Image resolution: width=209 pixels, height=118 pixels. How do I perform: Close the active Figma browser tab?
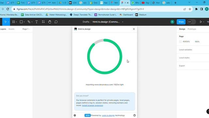128,3
